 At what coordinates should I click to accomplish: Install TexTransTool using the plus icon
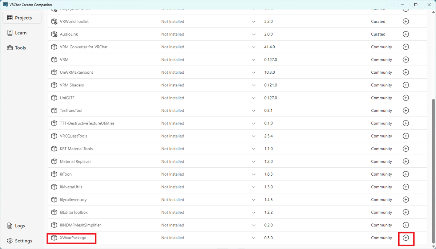click(x=406, y=110)
